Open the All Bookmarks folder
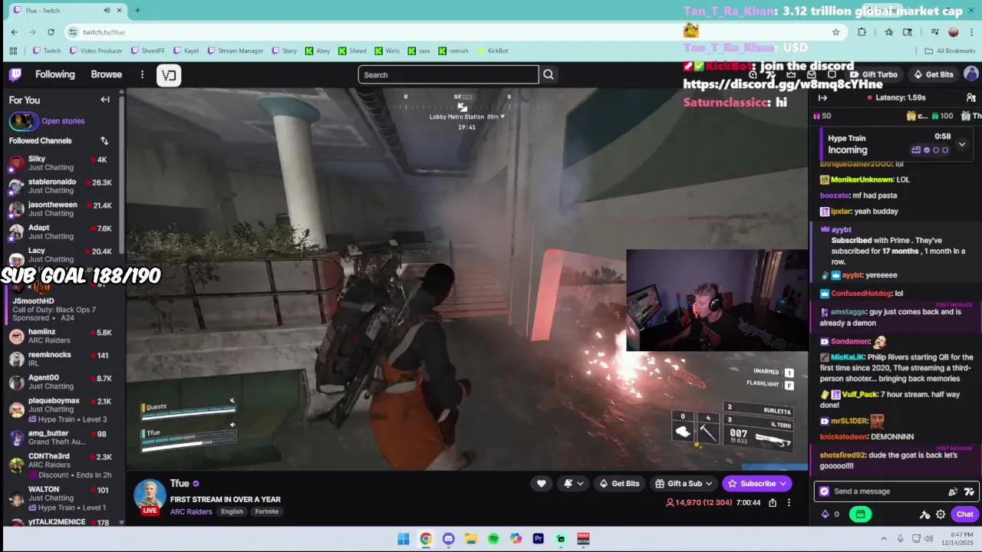Viewport: 982px width, 552px height. tap(950, 51)
